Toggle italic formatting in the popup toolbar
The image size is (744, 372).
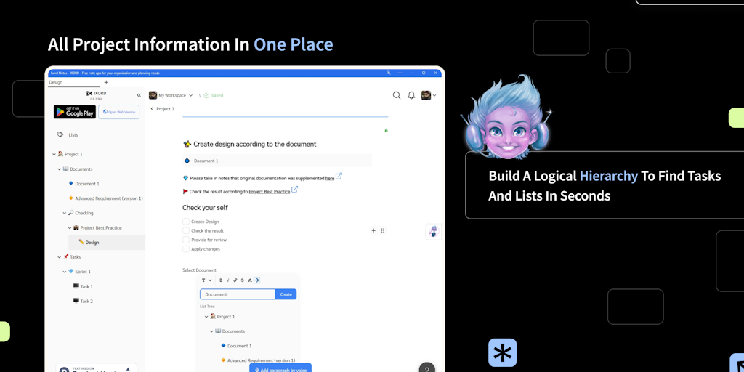tap(227, 280)
